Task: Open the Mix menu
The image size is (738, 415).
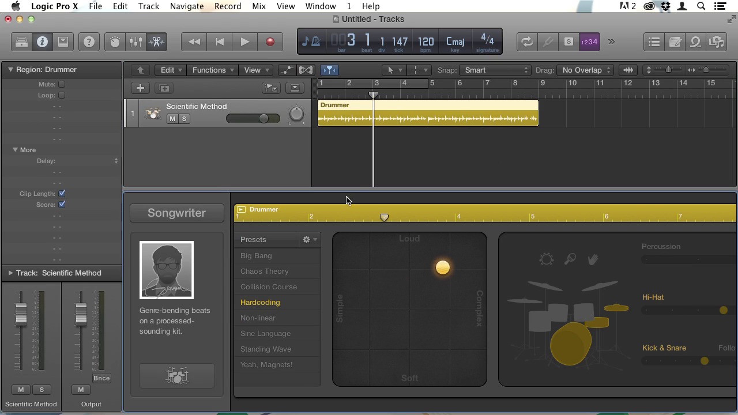Action: (x=259, y=6)
